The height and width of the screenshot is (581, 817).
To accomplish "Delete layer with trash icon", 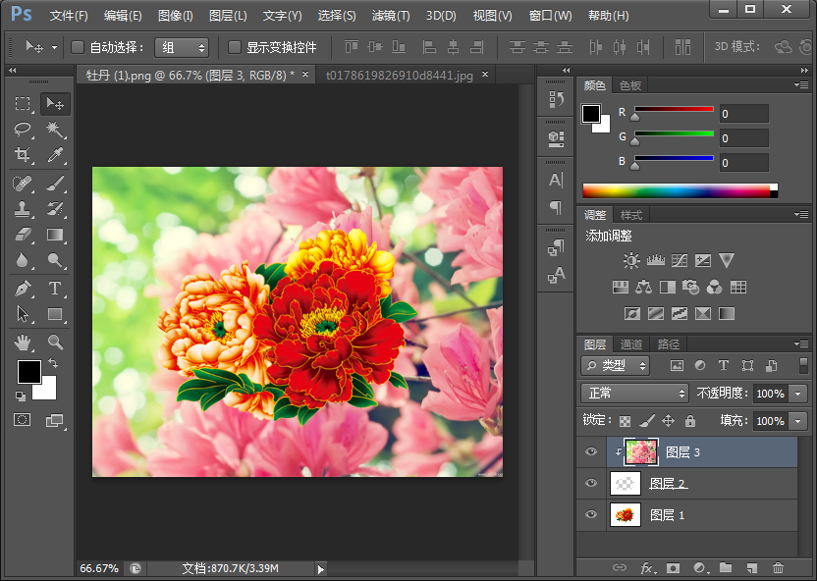I will pos(778,568).
